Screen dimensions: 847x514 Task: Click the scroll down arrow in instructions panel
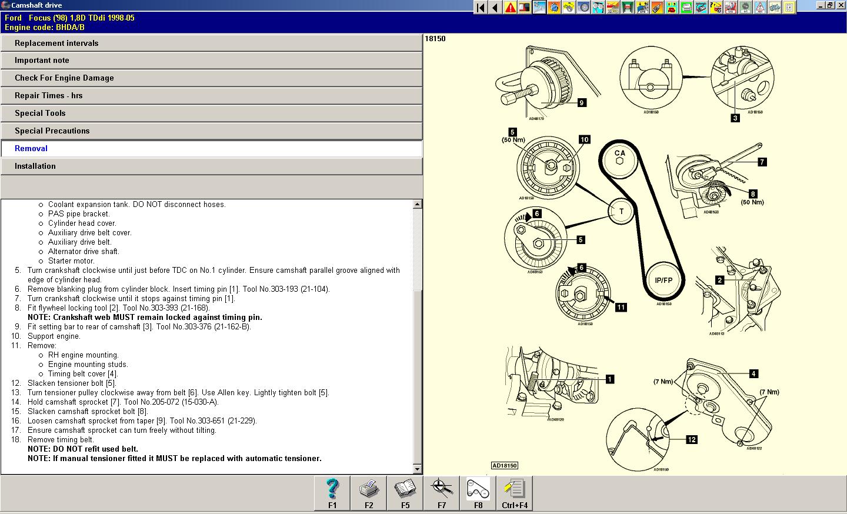click(418, 469)
